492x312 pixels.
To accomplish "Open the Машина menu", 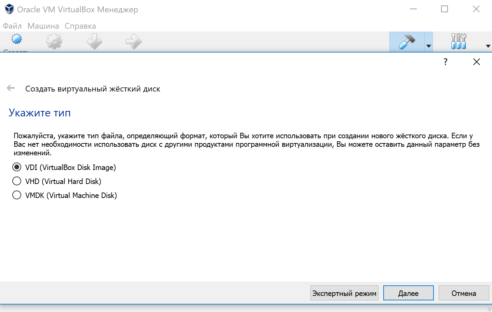I will pos(43,26).
